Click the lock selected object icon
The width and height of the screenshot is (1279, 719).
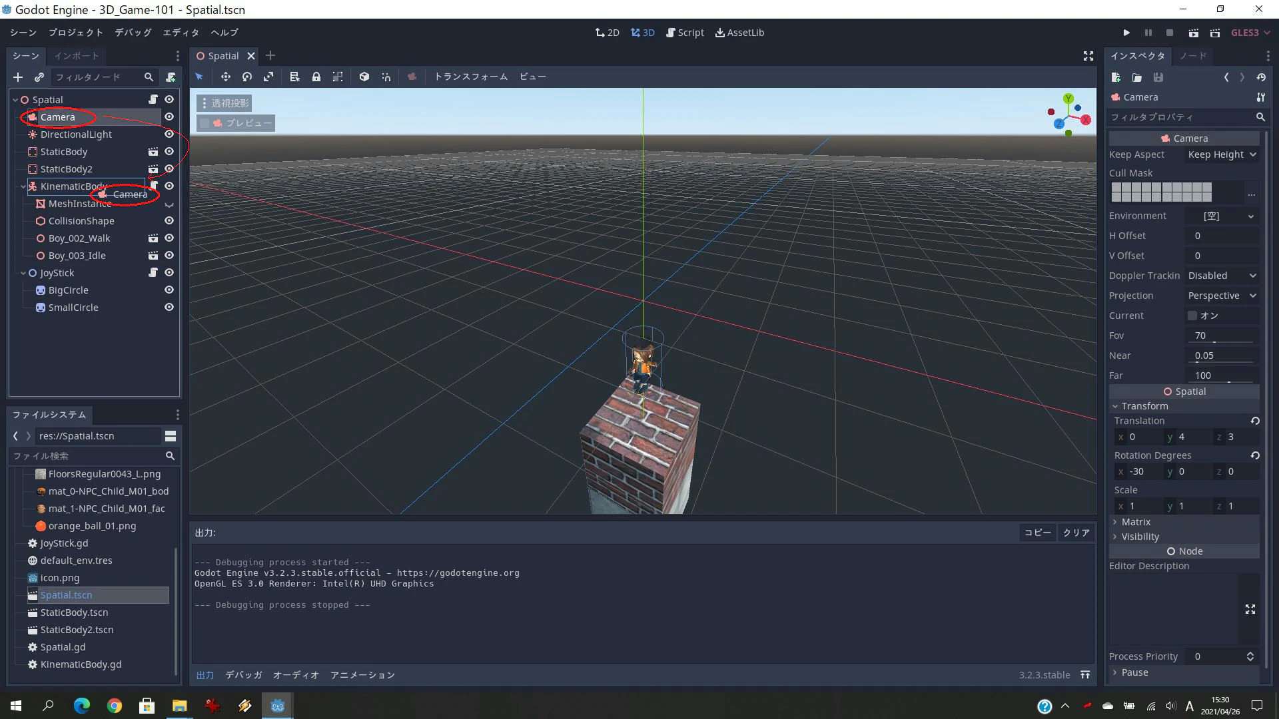(x=316, y=77)
